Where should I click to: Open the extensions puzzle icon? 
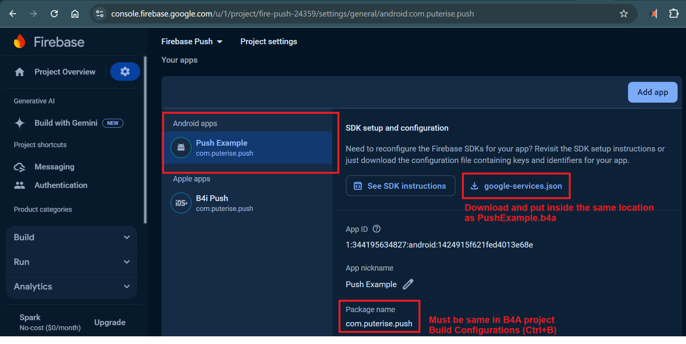pyautogui.click(x=674, y=14)
